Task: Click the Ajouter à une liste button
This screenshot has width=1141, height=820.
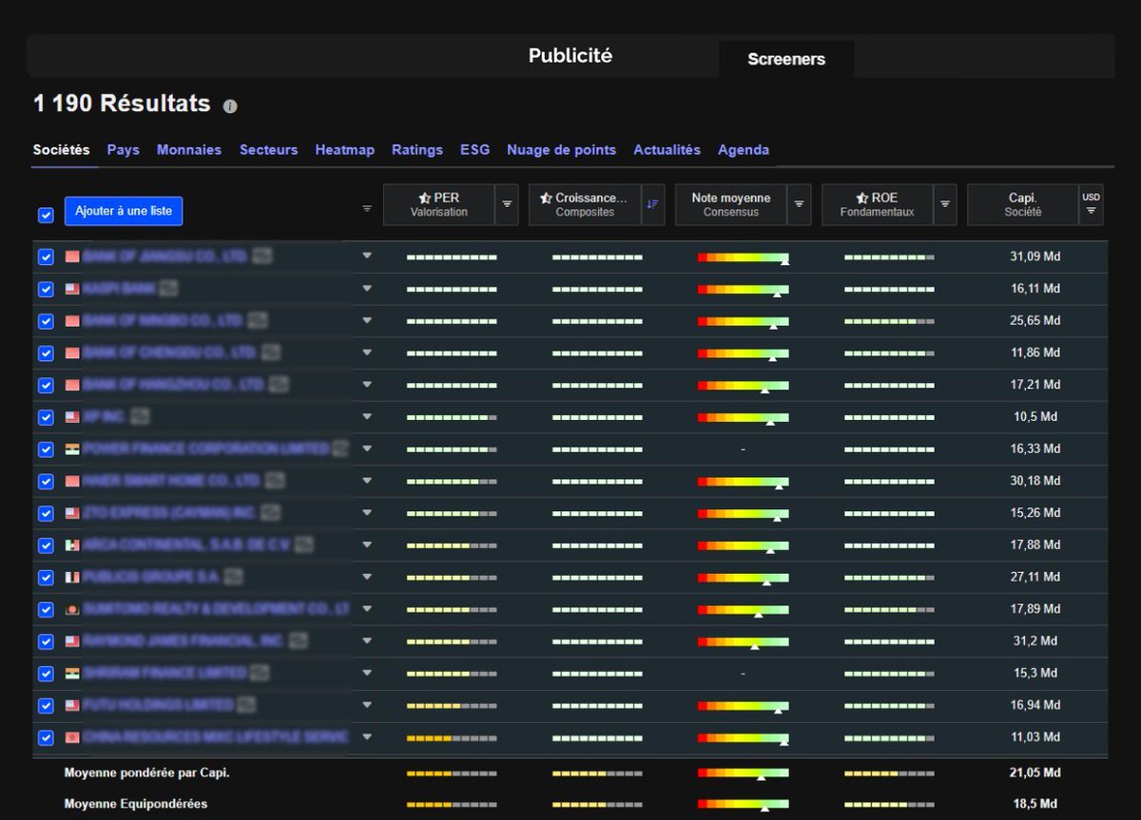Action: coord(124,211)
